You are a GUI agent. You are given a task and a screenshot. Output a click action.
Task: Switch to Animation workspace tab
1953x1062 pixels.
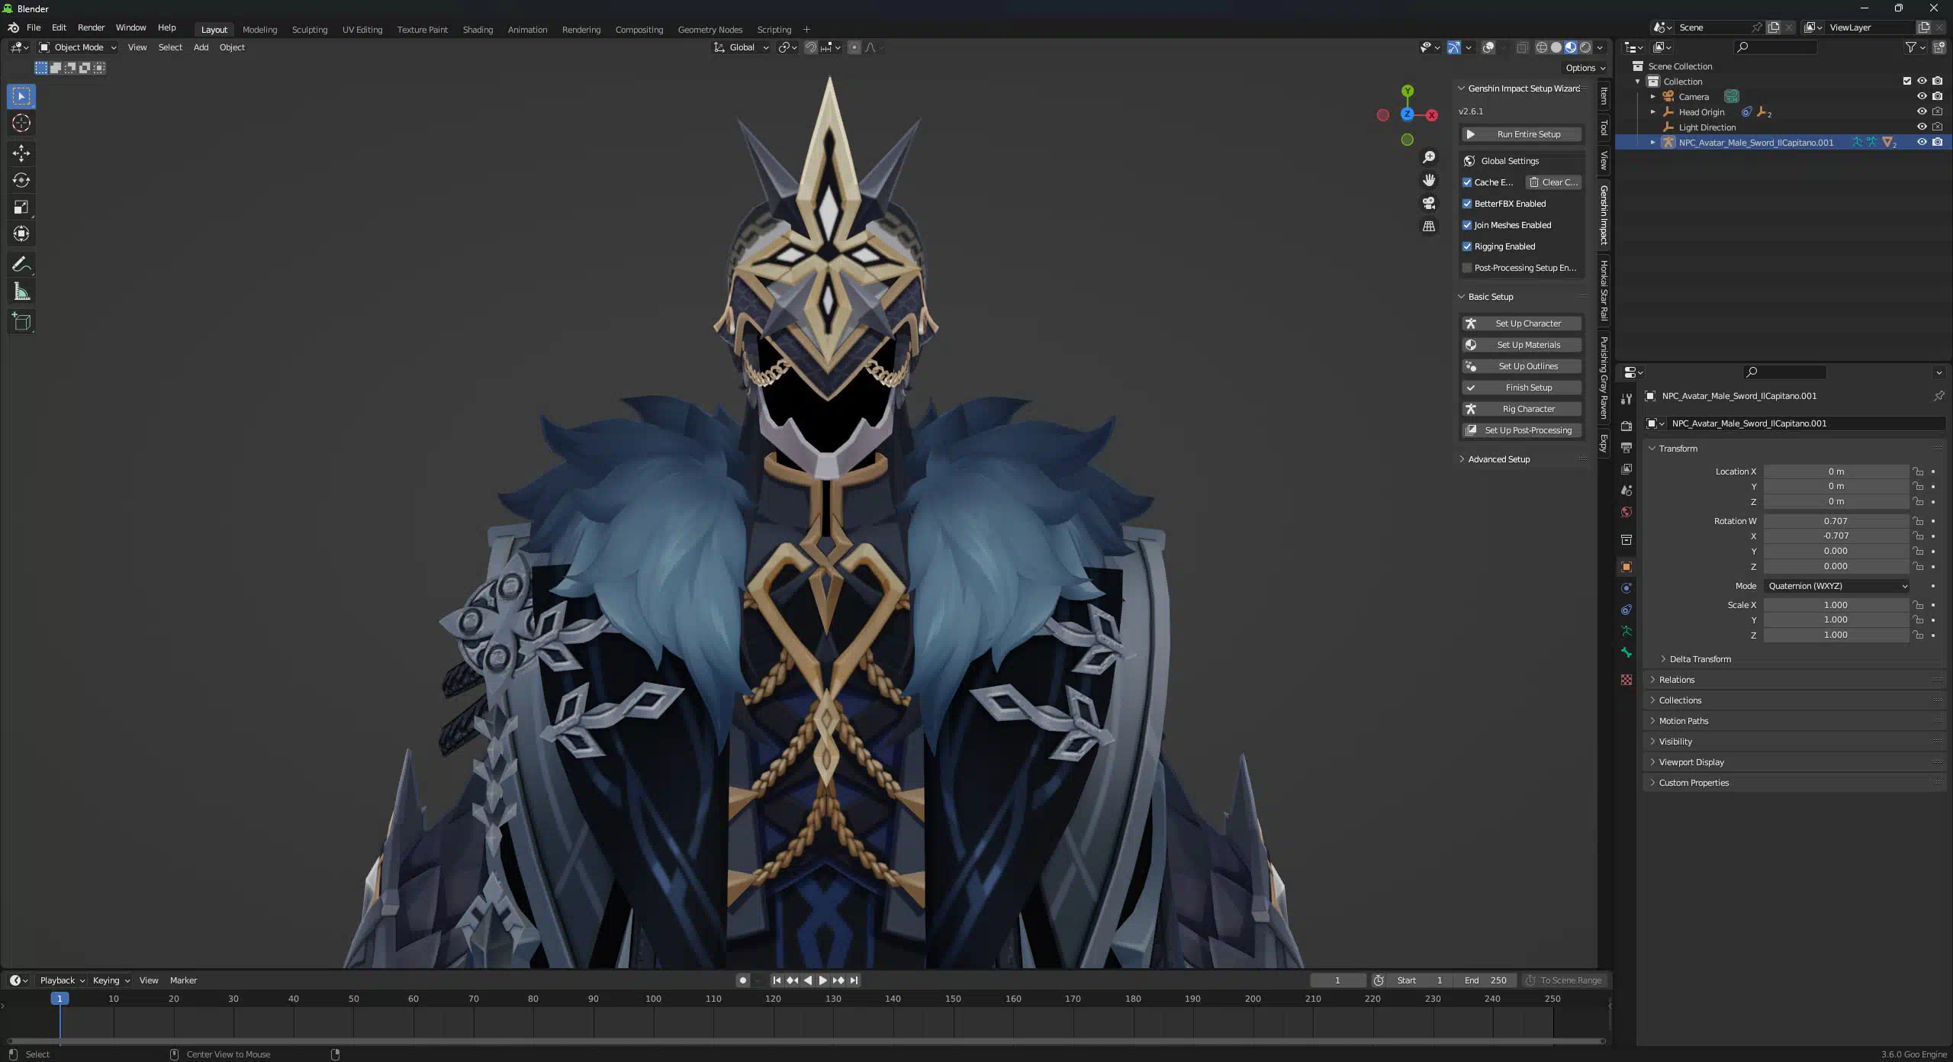(527, 30)
